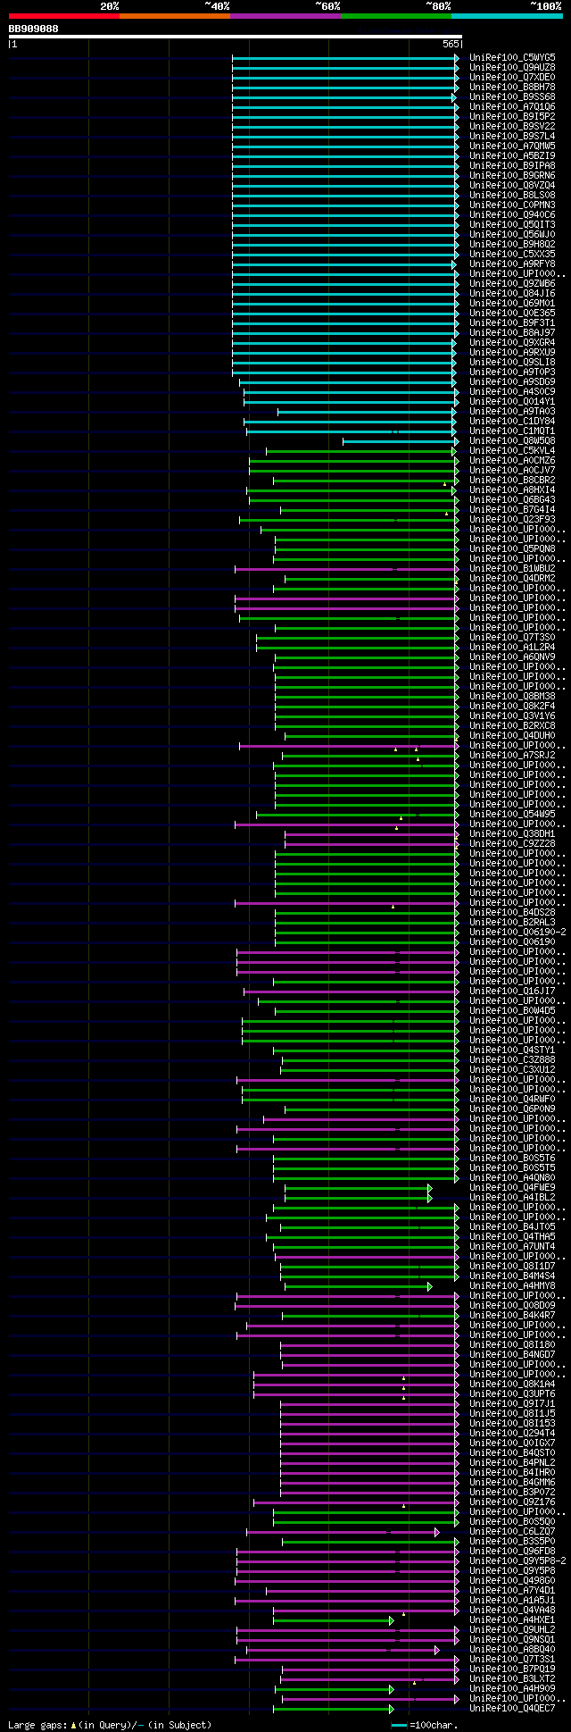
Task: Select label UniRef100_B0W4D5
Action: (512, 1010)
